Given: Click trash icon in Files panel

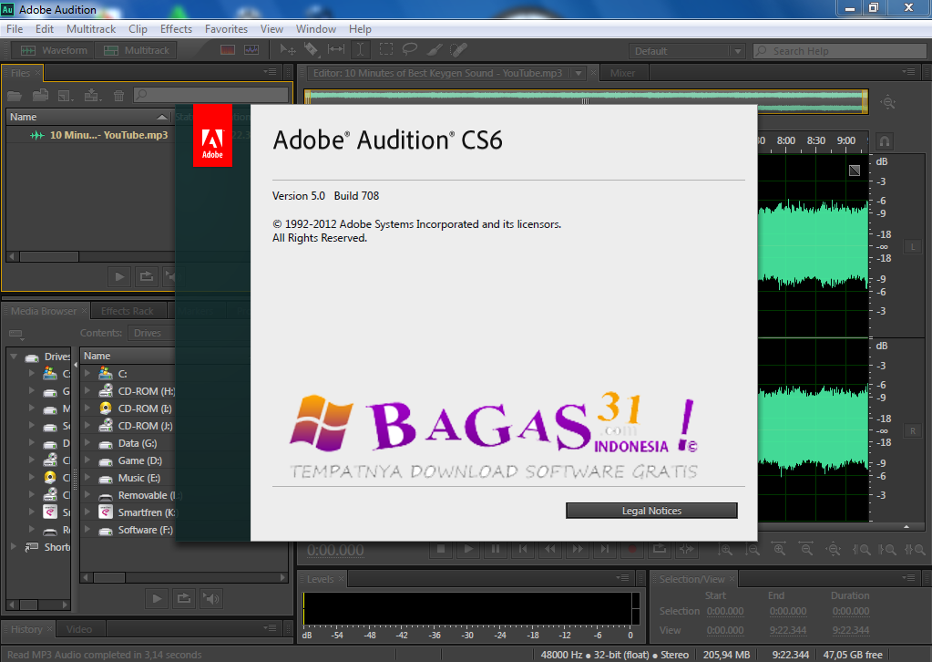Looking at the screenshot, I should [118, 95].
